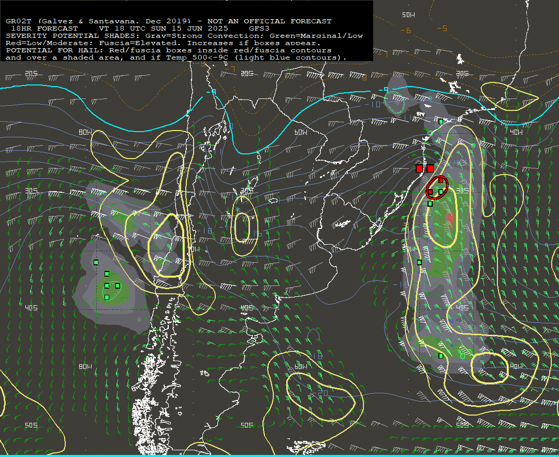
Task: Click the 'GFS3' model label
Action: coord(259,28)
